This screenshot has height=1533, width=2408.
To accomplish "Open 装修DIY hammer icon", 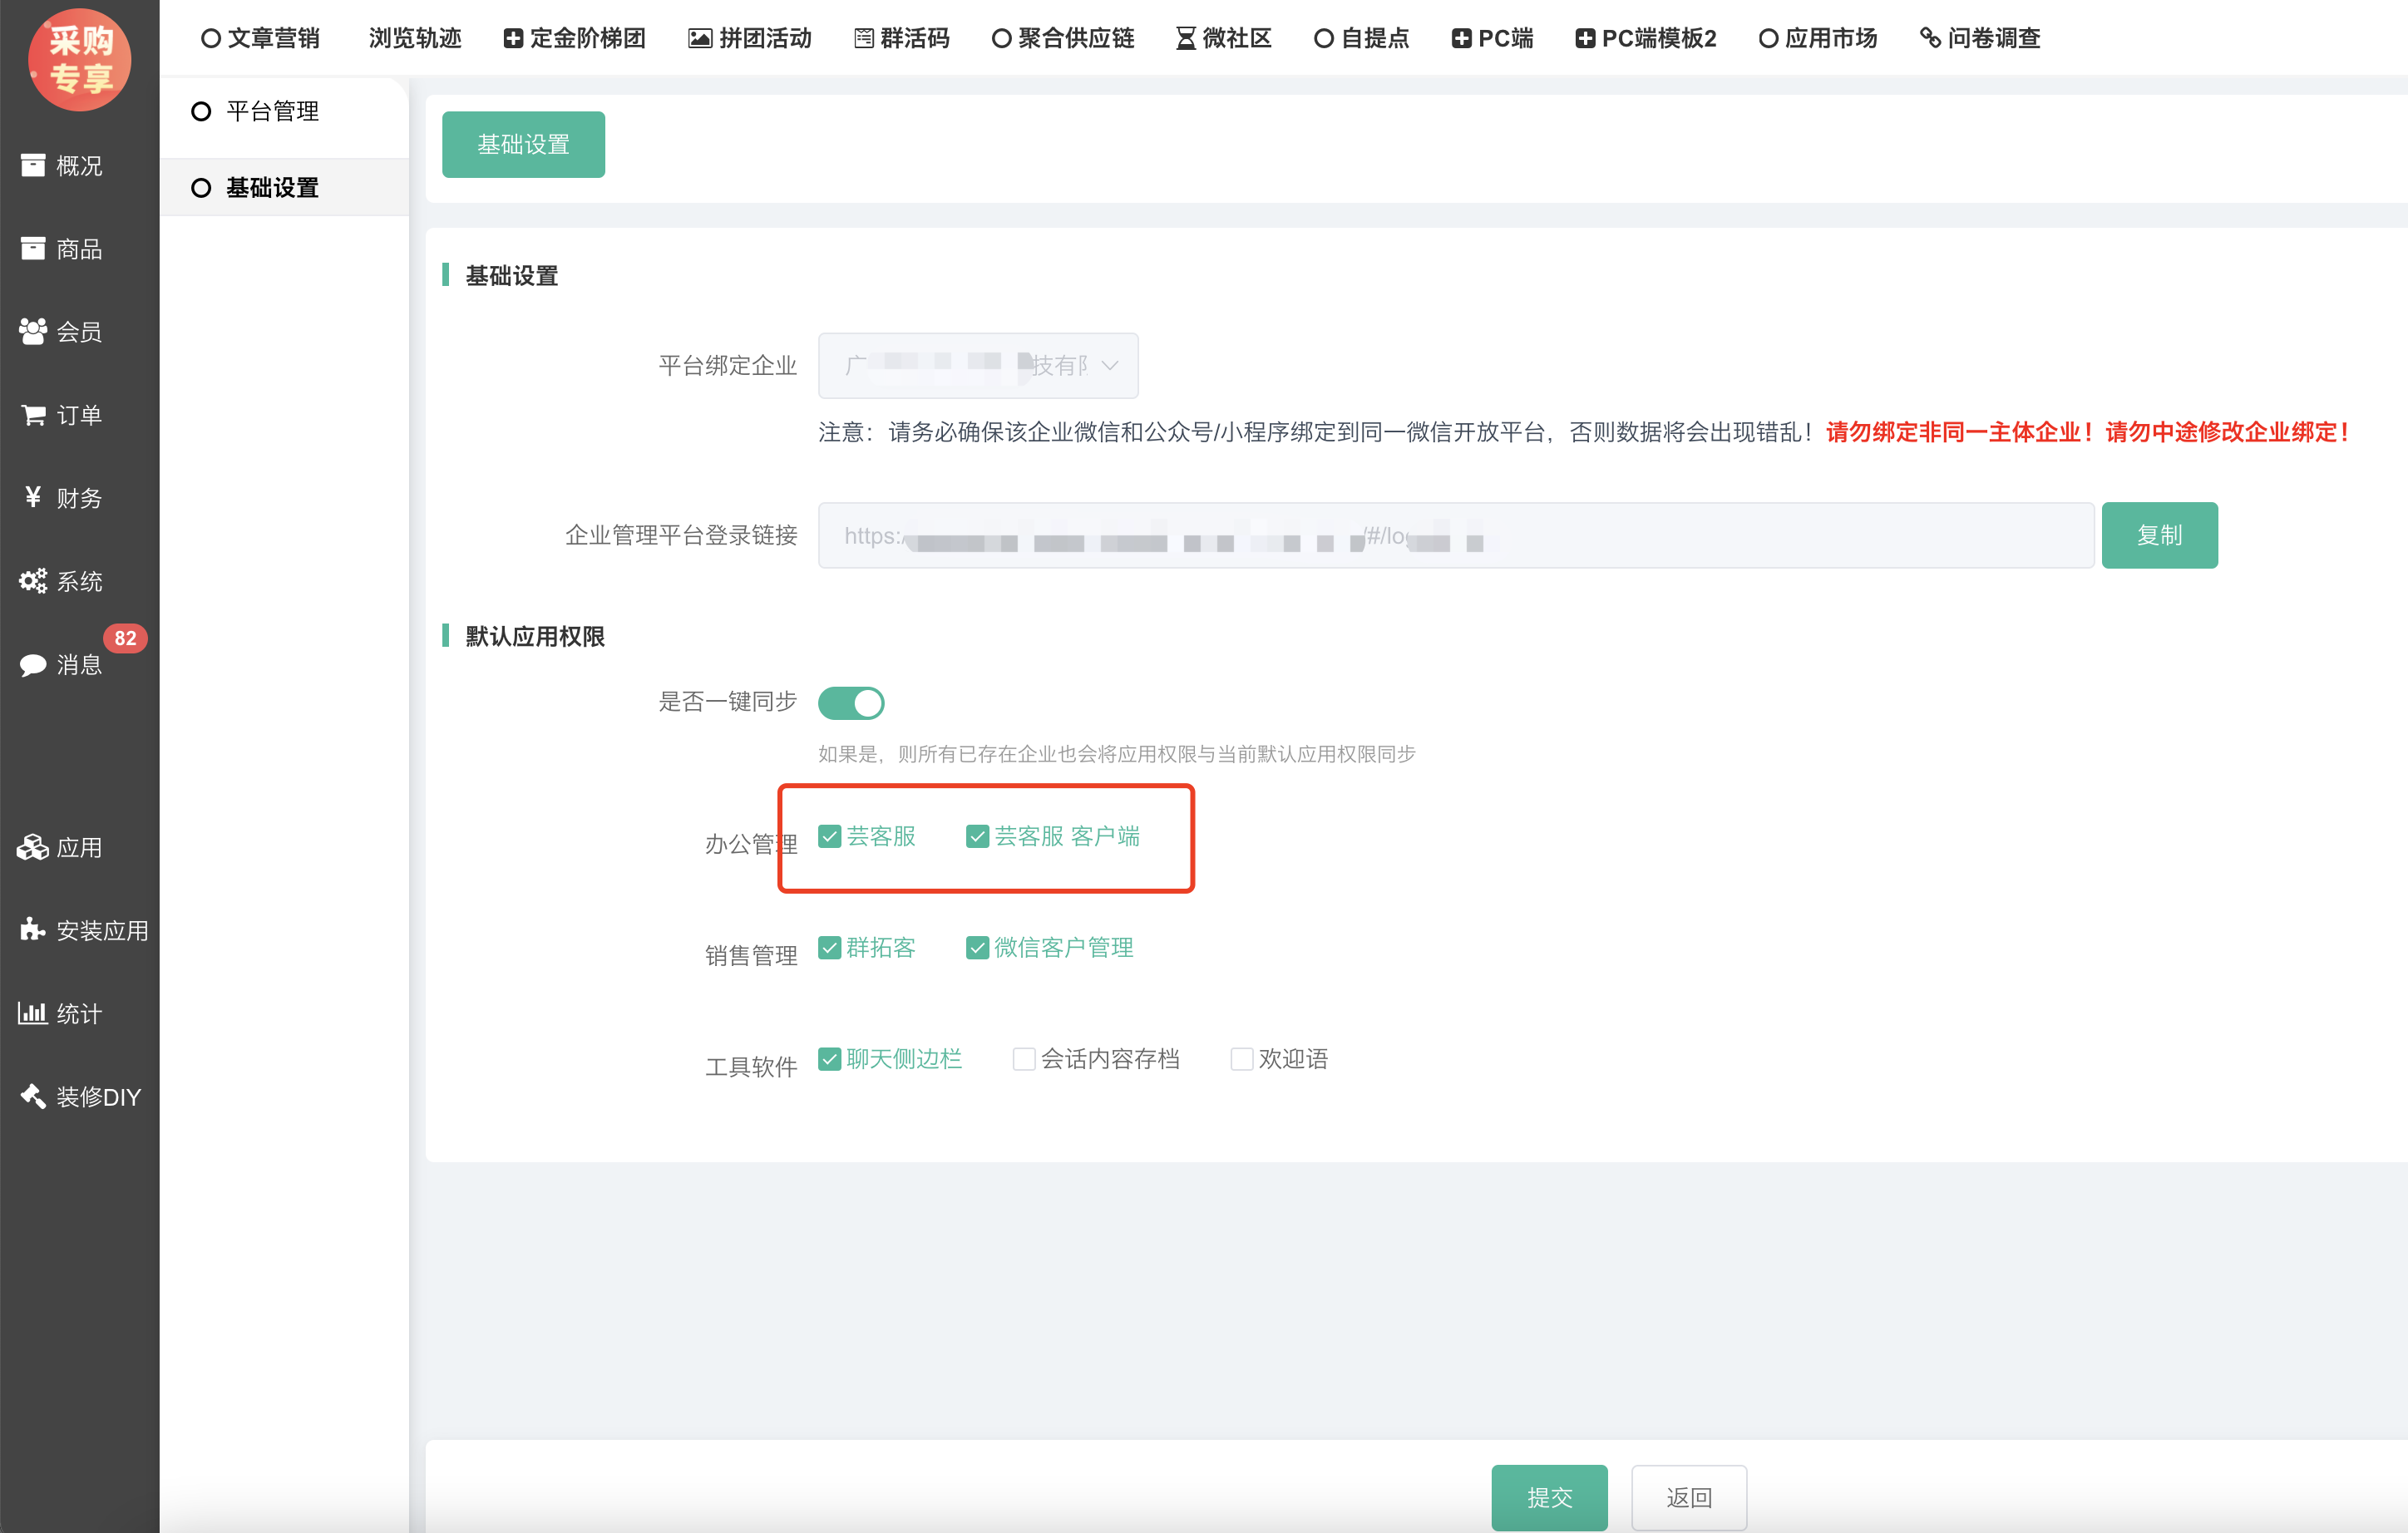I will pyautogui.click(x=33, y=1096).
